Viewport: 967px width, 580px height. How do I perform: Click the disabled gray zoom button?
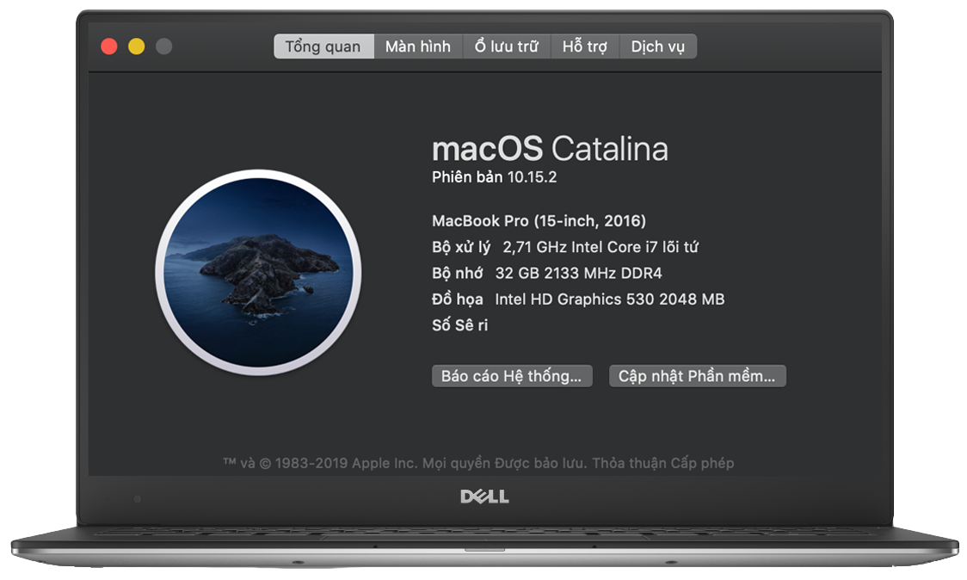click(x=164, y=46)
